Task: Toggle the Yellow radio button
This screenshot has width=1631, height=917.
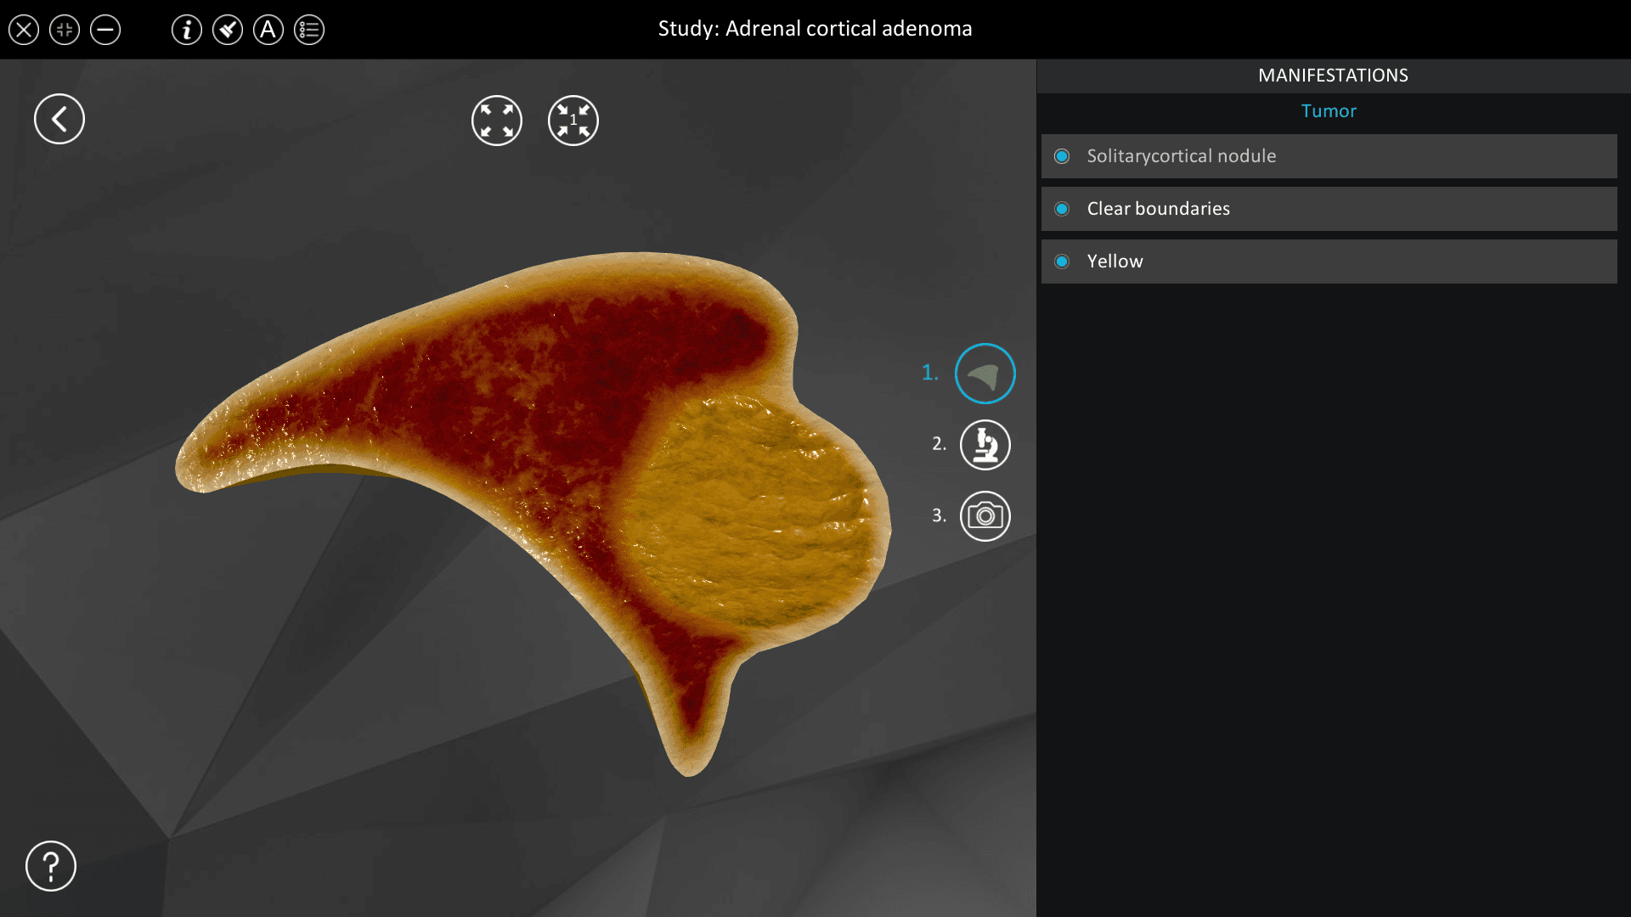Action: tap(1062, 262)
